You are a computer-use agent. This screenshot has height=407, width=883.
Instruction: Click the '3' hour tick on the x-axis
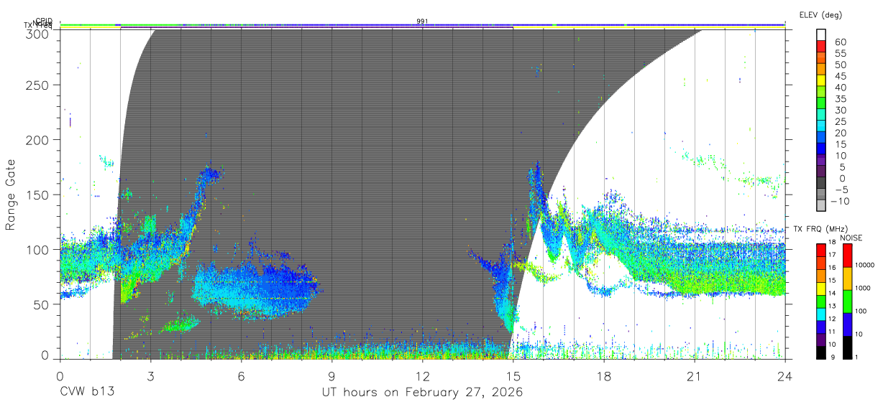tap(150, 375)
